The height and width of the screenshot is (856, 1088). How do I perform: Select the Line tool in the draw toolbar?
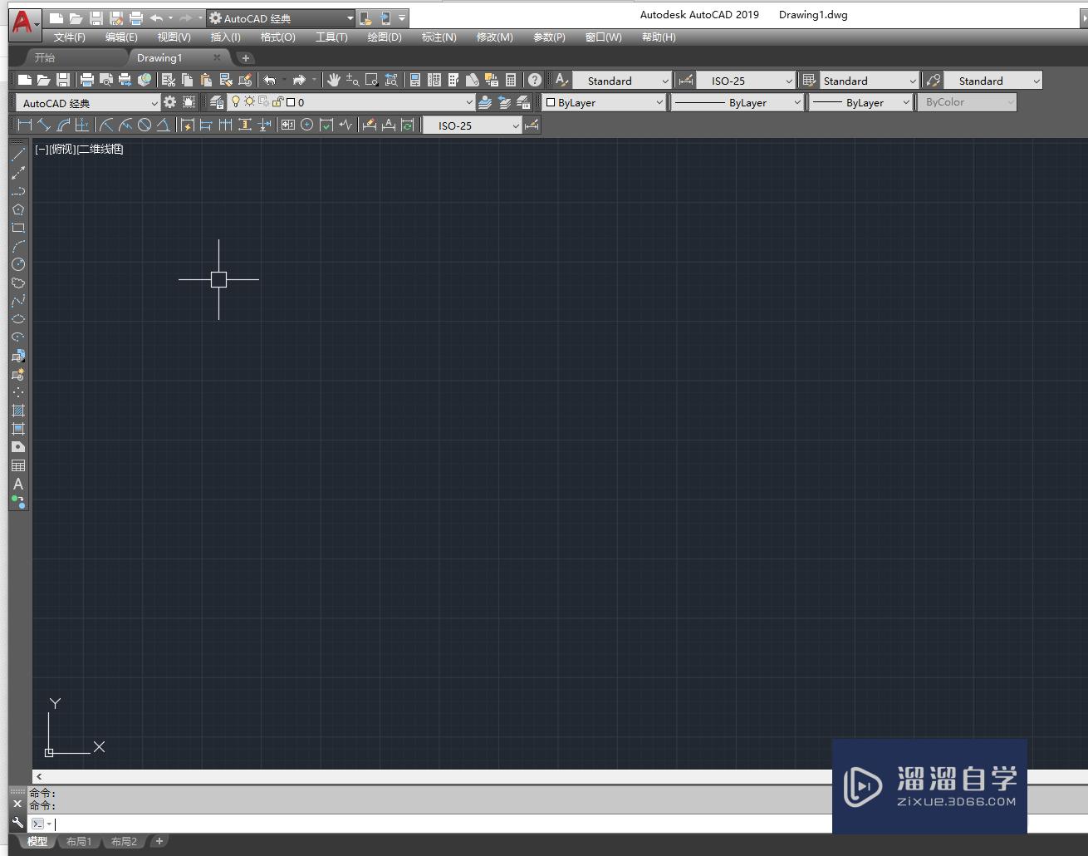pyautogui.click(x=18, y=154)
